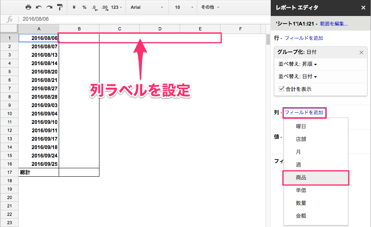Undo the last action
371x227 pixels.
[39, 7]
